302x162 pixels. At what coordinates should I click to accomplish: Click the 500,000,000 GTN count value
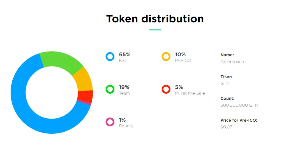click(239, 105)
